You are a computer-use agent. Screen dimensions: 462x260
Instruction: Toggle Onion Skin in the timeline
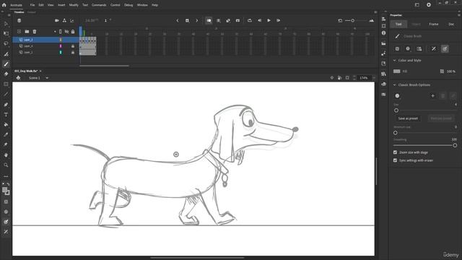pyautogui.click(x=209, y=21)
